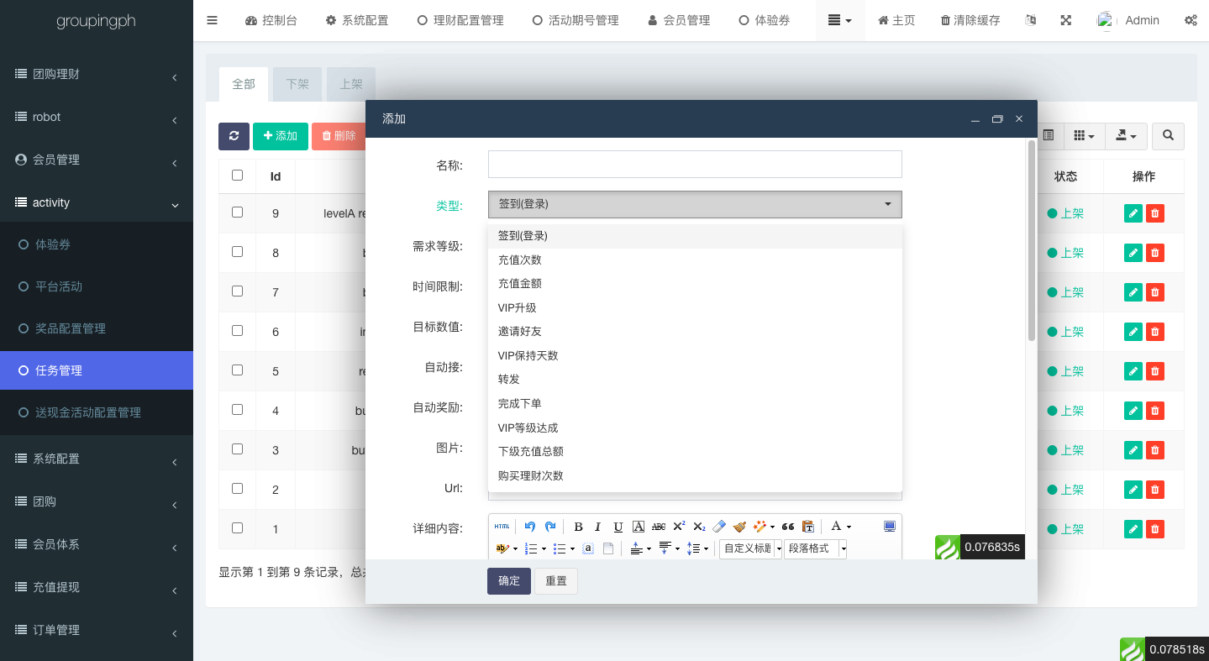Click the 确定 button in the dialog

[508, 581]
